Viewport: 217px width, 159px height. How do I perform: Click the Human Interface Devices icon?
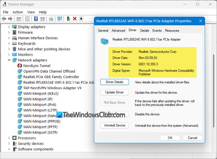tap(14, 38)
